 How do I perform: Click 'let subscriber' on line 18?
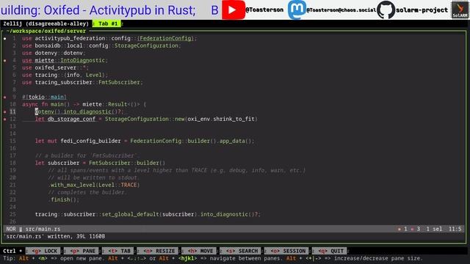coord(57,163)
